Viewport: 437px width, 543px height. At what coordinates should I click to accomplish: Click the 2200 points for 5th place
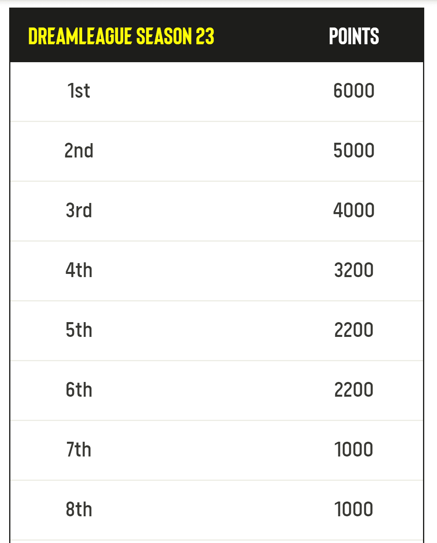point(354,330)
